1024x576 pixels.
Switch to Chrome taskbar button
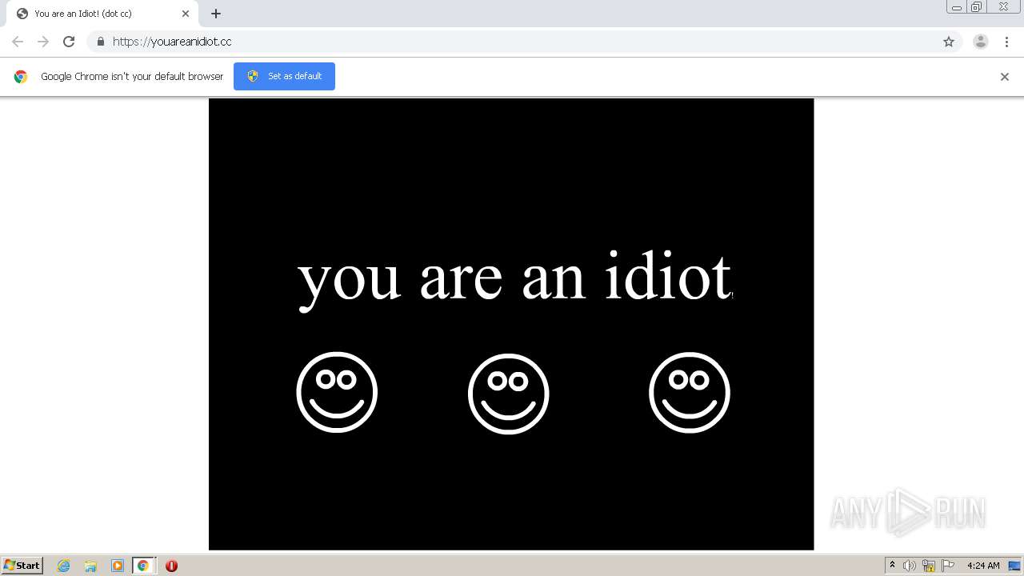[143, 566]
